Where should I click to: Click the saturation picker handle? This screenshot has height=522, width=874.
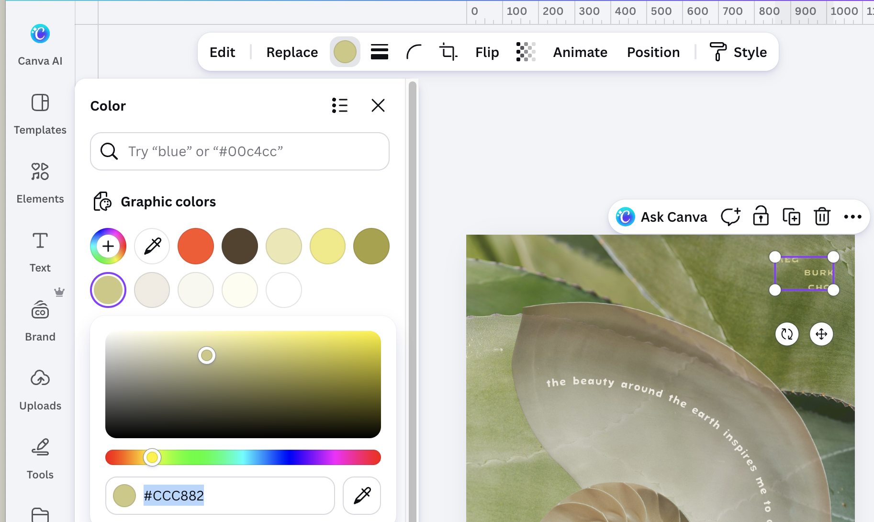point(207,355)
